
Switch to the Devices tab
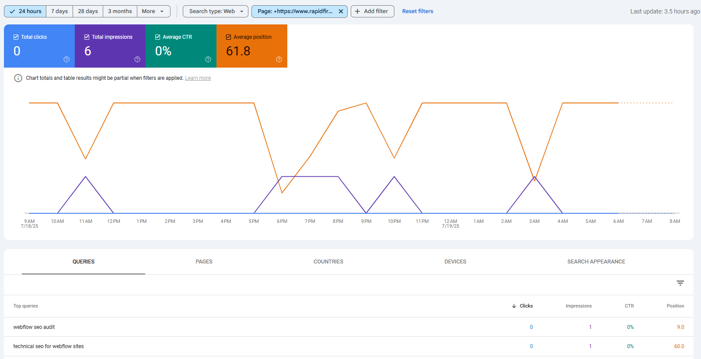pyautogui.click(x=455, y=262)
